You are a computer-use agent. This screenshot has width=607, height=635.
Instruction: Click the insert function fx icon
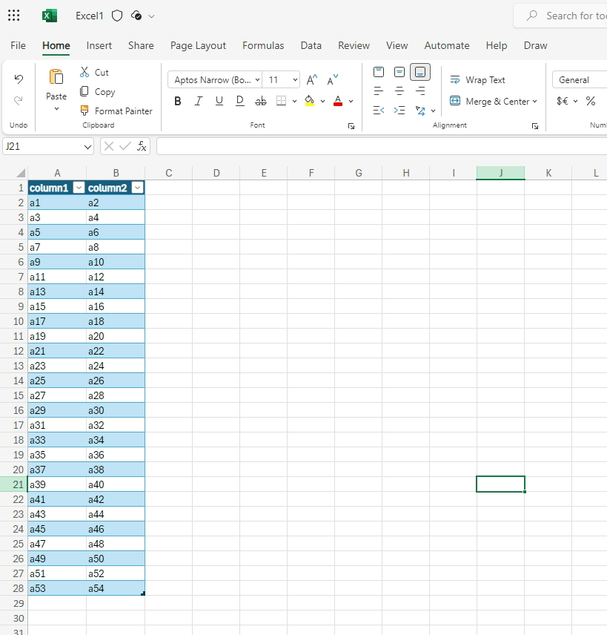[x=142, y=146]
